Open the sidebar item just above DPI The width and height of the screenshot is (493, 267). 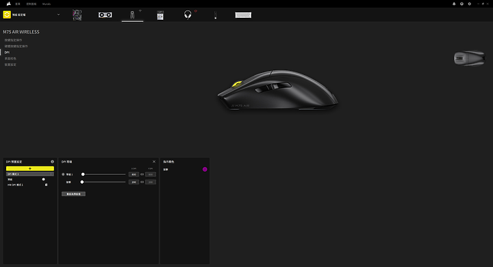pos(16,46)
